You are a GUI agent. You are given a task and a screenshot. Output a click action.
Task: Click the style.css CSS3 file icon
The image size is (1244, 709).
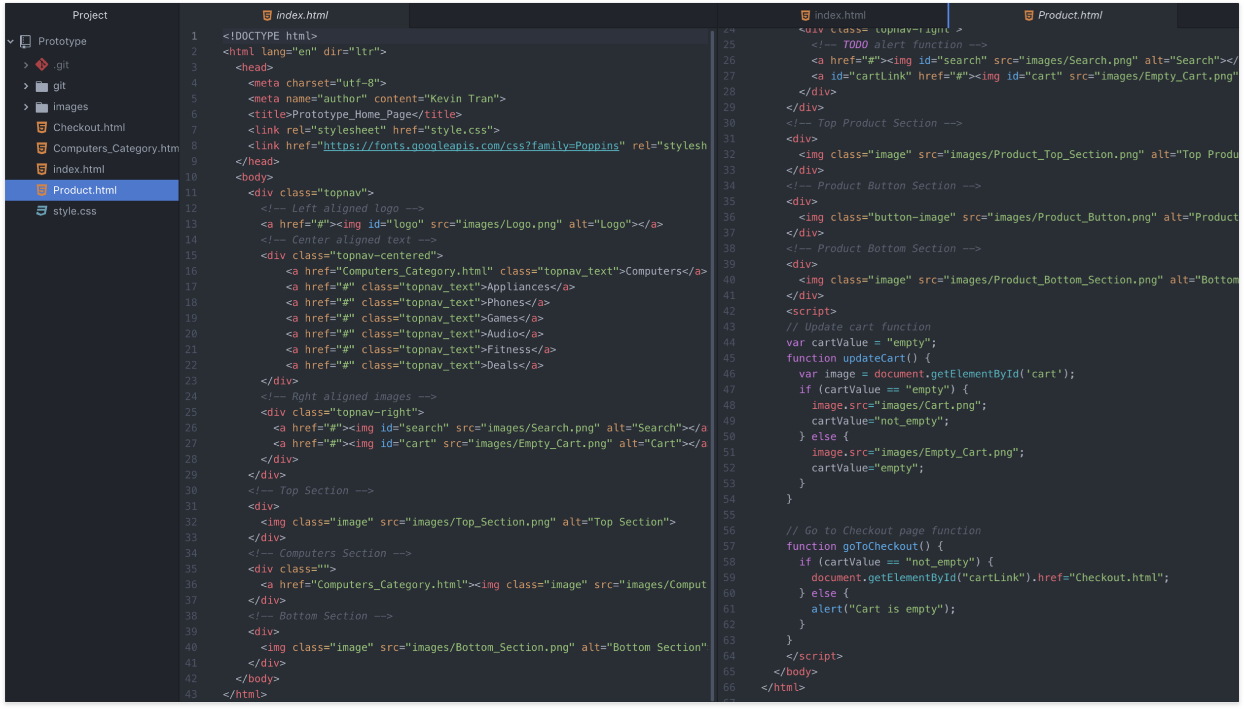pos(42,211)
